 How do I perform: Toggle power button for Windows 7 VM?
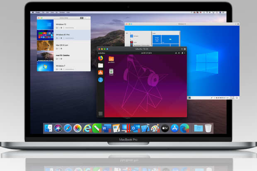click(57, 69)
